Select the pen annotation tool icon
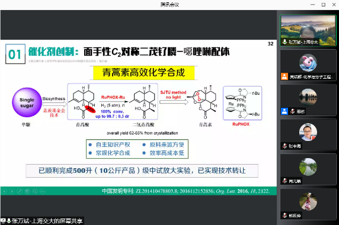This screenshot has width=339, height=225. (x=20, y=191)
